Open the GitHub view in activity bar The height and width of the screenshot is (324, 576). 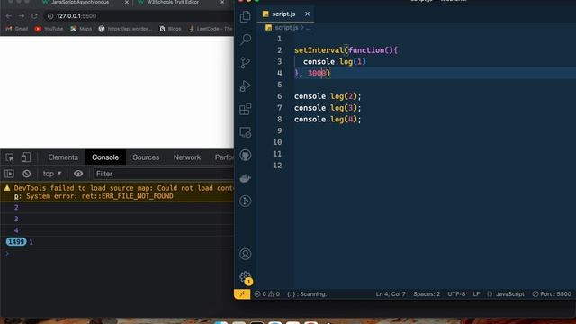tap(245, 156)
